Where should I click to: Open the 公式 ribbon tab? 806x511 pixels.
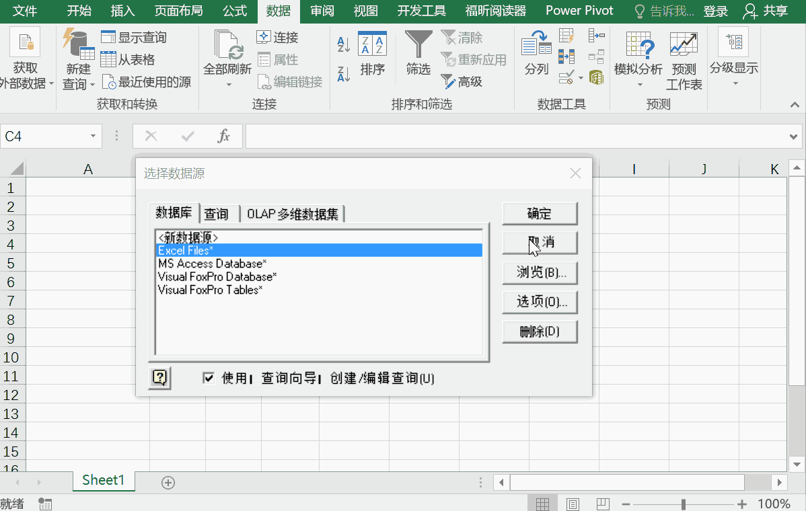coord(235,11)
